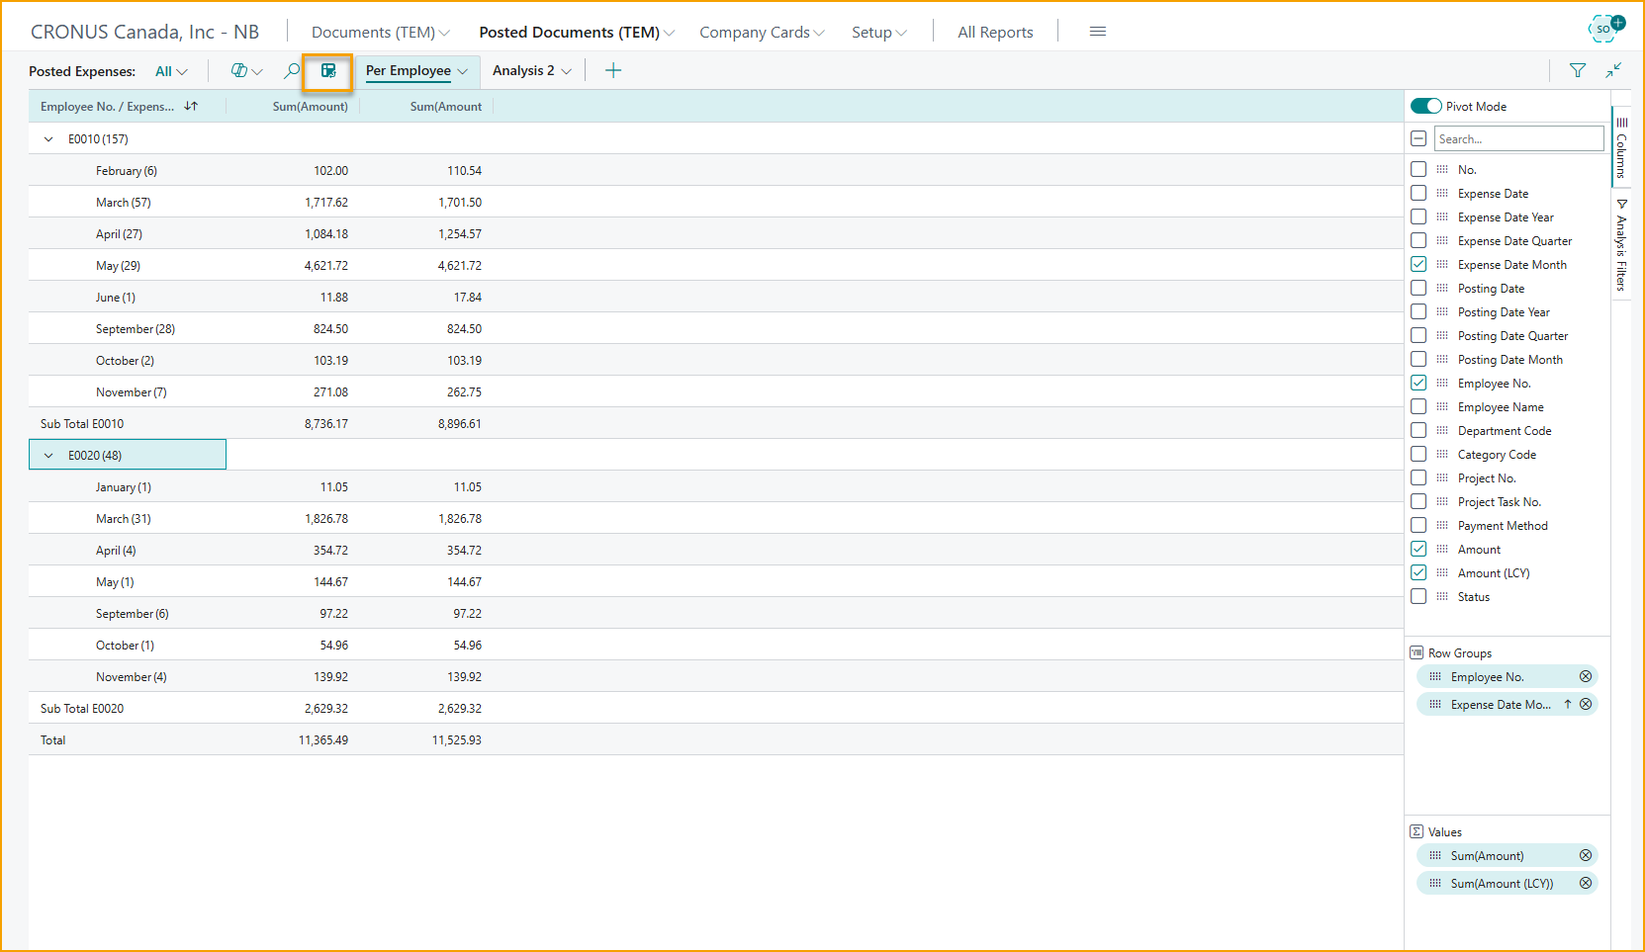Turn off Pivot Mode toggle
1645x952 pixels.
1425,107
